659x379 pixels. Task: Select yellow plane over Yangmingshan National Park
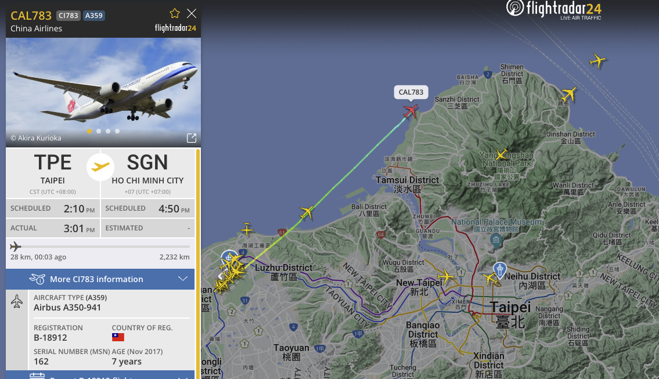pos(501,154)
